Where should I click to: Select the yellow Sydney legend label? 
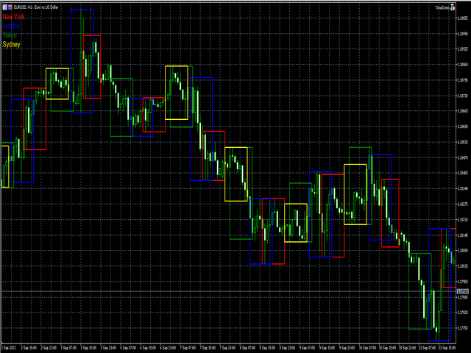pyautogui.click(x=12, y=45)
